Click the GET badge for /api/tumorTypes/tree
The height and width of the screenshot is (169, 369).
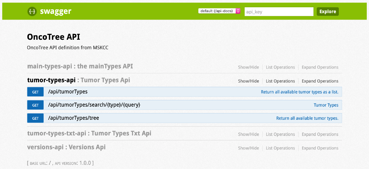pyautogui.click(x=35, y=118)
